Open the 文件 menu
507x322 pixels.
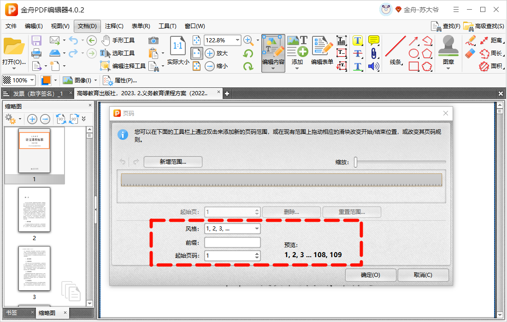pos(11,26)
